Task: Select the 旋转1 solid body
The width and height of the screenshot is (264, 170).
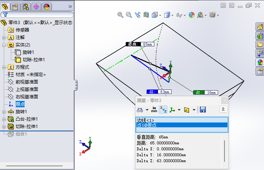Action: coord(24,52)
